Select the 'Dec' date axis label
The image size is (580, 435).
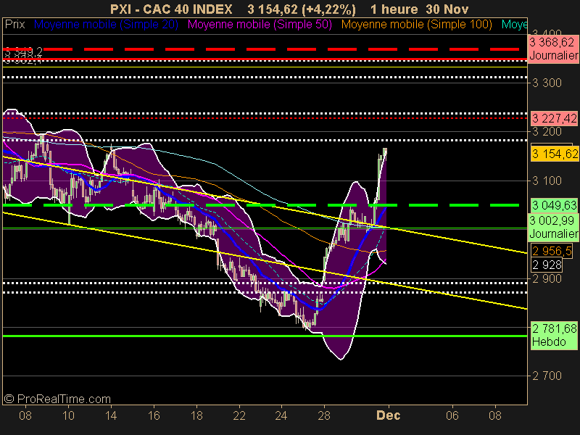[x=389, y=415]
